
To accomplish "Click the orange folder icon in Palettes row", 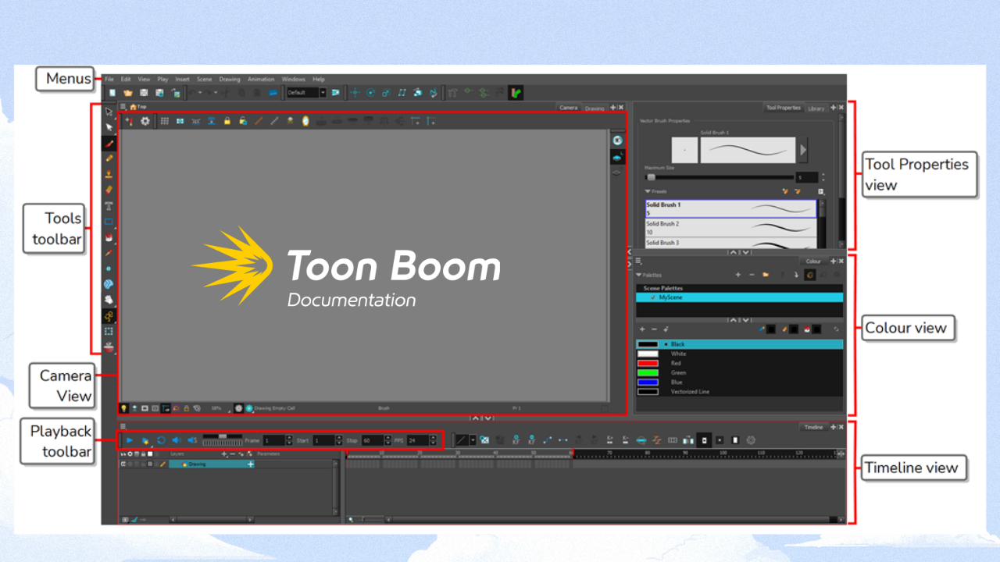I will point(766,275).
